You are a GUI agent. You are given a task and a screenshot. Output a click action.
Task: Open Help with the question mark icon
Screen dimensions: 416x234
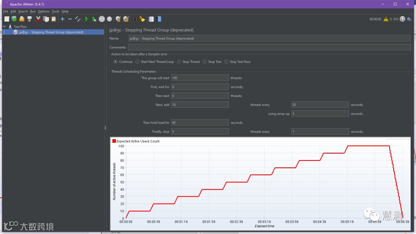(159, 19)
